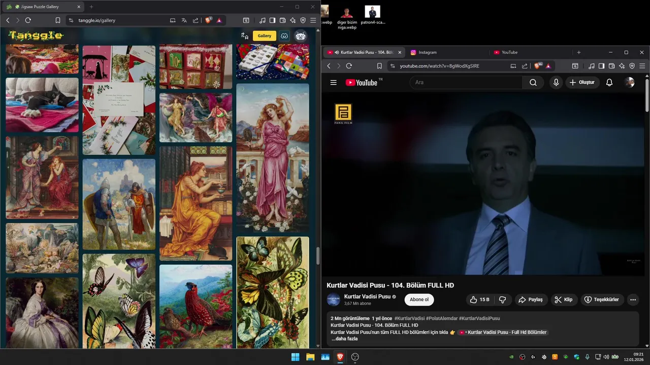Open Leo AI star icon in Tanggle window
The width and height of the screenshot is (650, 365).
click(x=293, y=20)
